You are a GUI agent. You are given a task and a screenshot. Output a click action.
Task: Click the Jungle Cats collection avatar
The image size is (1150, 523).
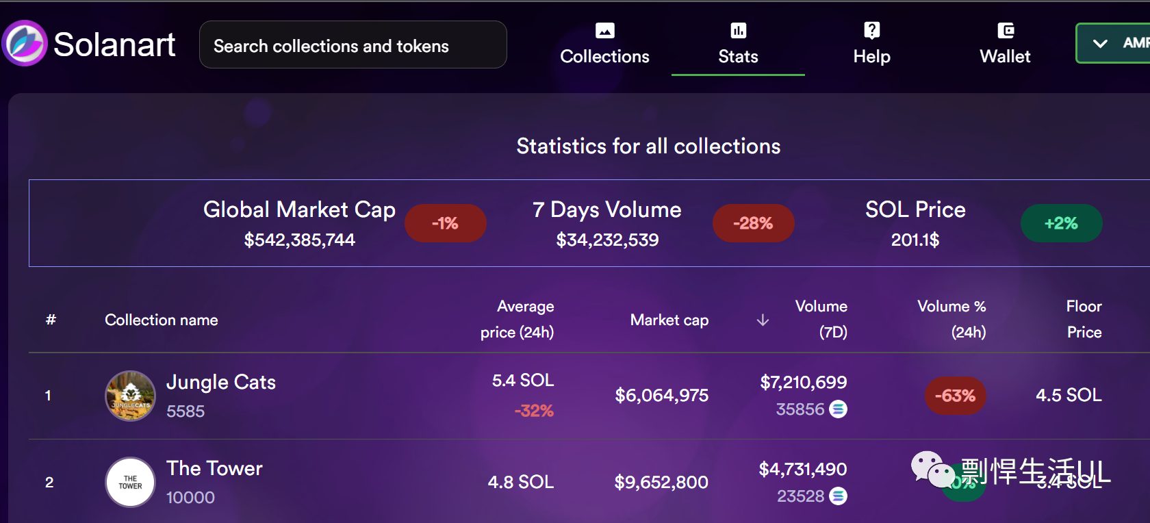click(x=130, y=396)
